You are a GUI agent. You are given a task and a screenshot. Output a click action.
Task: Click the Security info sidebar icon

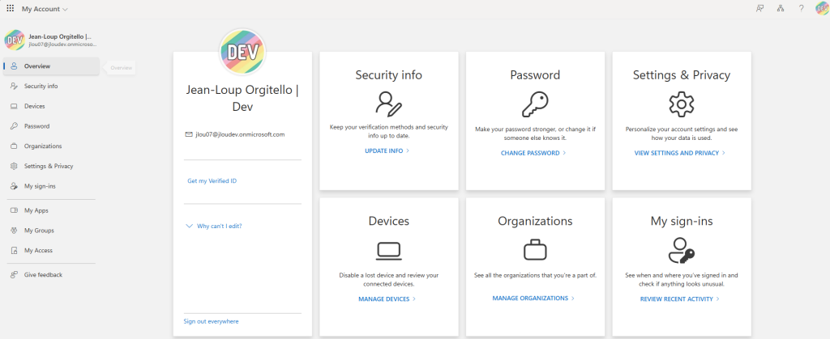point(15,86)
